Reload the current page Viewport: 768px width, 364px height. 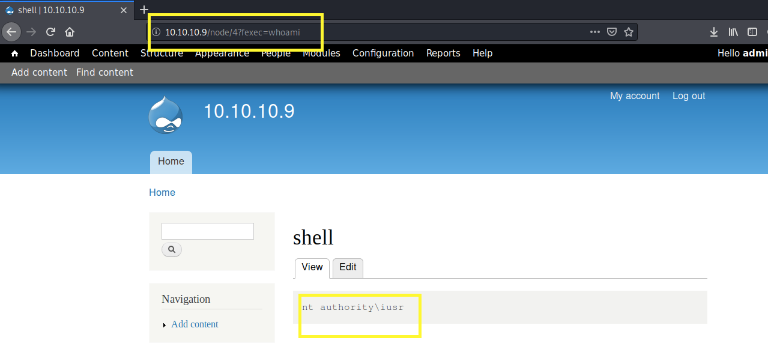tap(51, 32)
